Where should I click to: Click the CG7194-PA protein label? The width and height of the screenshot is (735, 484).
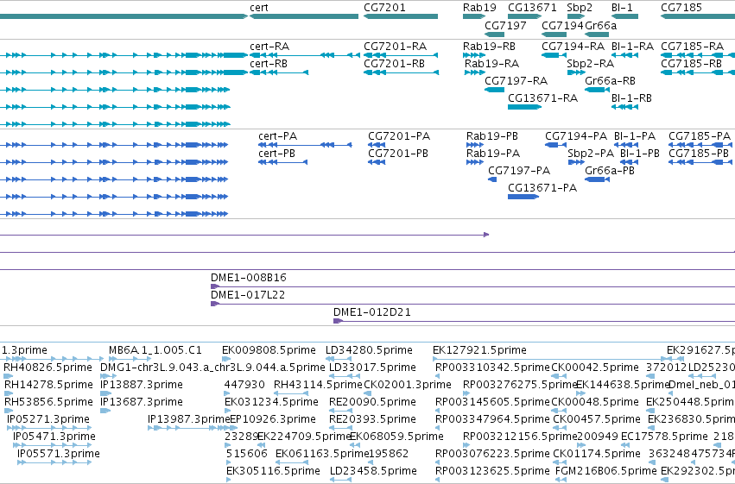pyautogui.click(x=576, y=136)
